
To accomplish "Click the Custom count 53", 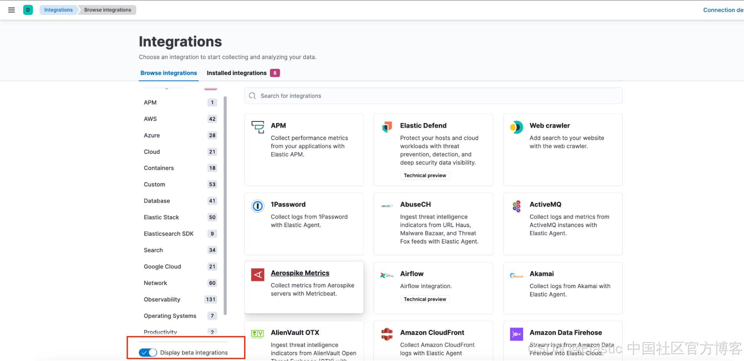I will pyautogui.click(x=212, y=184).
